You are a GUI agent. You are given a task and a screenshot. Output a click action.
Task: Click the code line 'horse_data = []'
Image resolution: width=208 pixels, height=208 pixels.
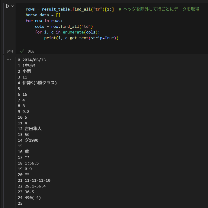(43, 15)
